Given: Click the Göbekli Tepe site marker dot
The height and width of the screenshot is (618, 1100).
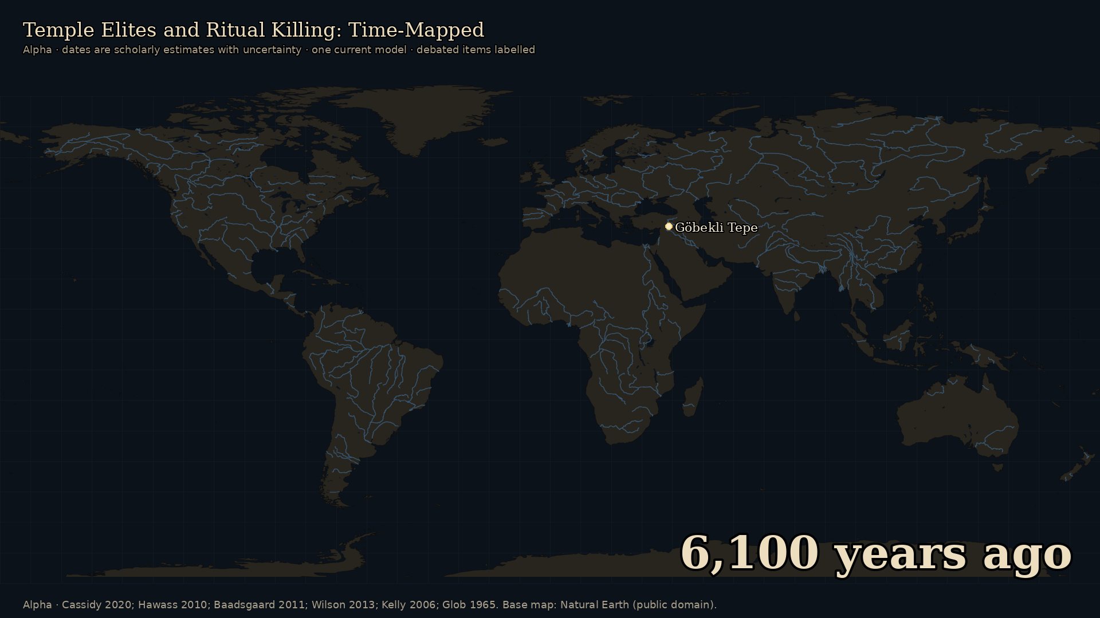Looking at the screenshot, I should 669,227.
